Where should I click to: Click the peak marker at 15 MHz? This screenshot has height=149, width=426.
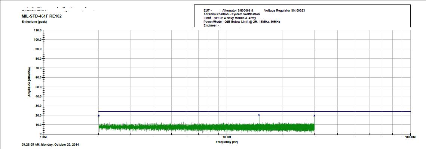pos(259,115)
